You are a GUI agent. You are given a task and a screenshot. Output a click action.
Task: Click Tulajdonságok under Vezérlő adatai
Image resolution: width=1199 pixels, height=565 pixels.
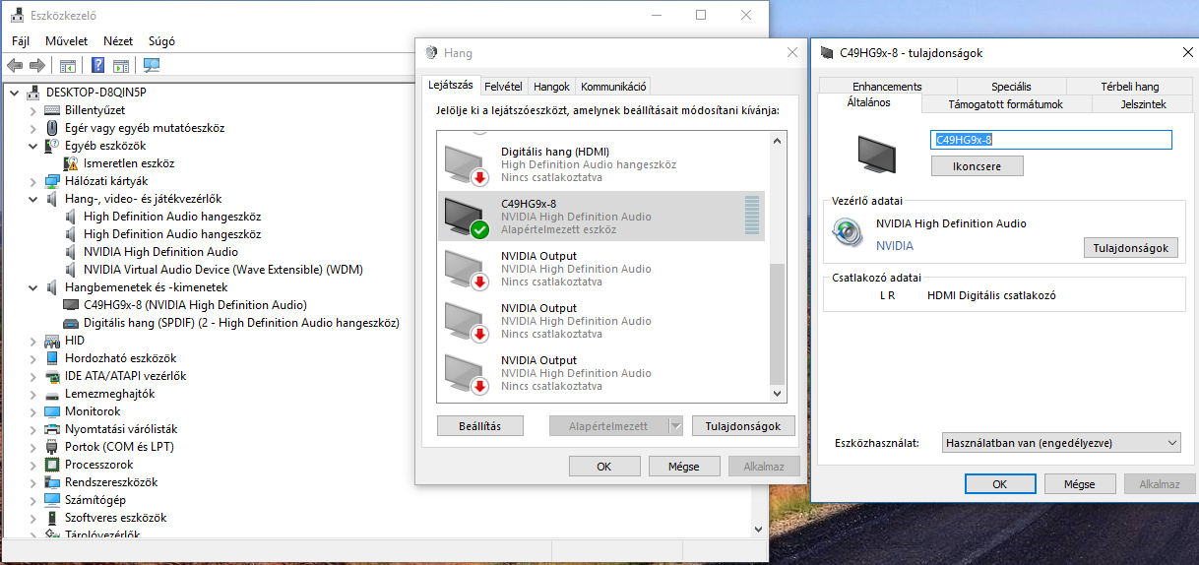point(1131,248)
